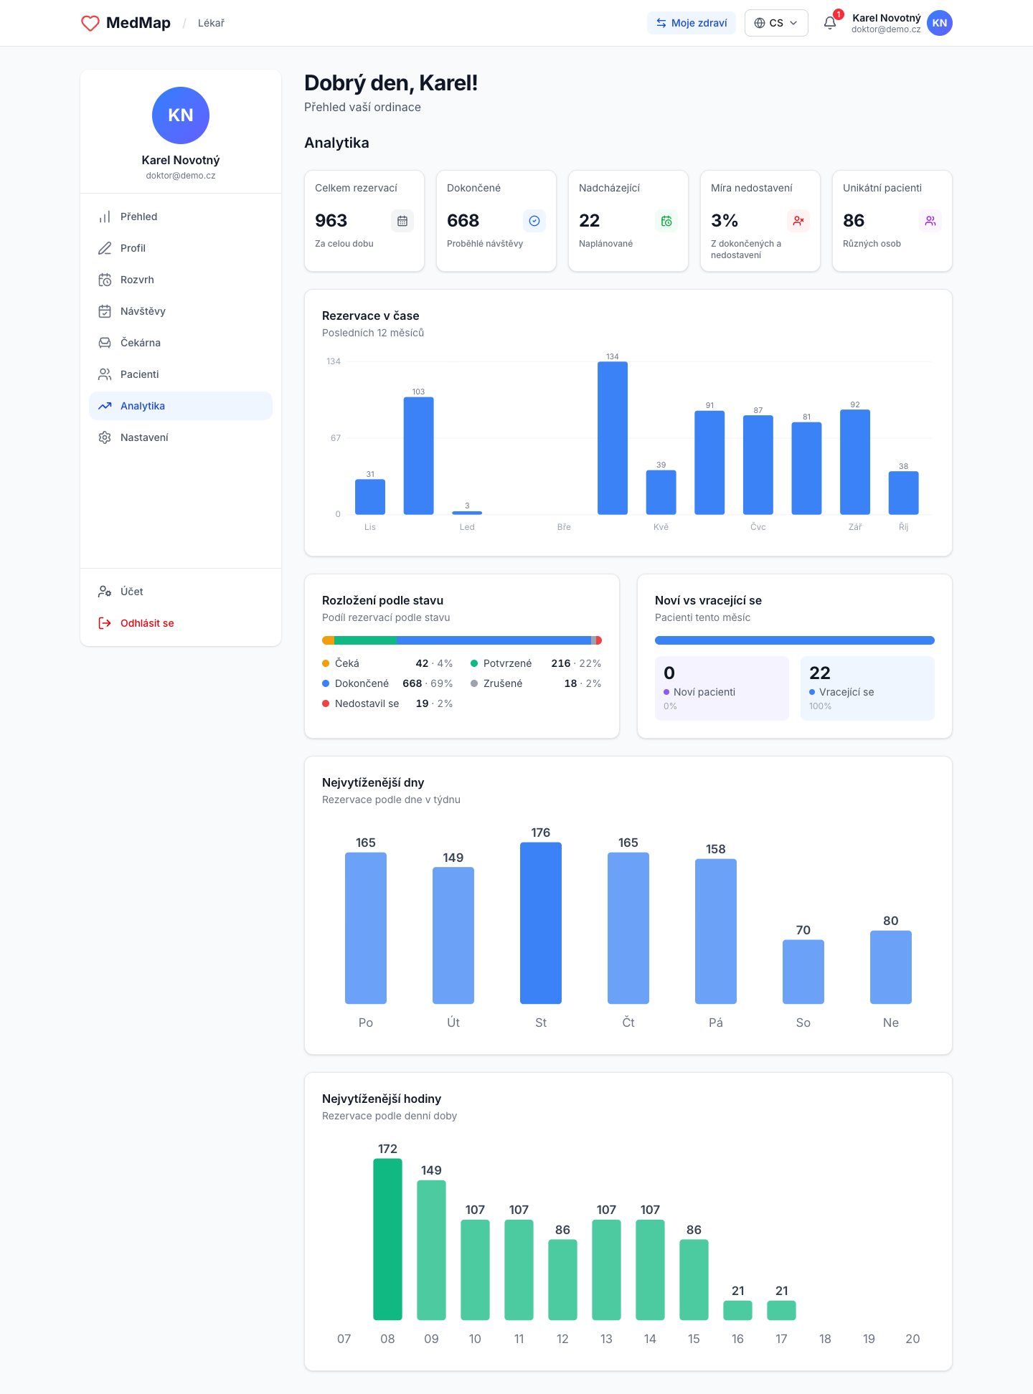Click the orange Čeká segment of status bar
Screen dimensions: 1033x1394
[x=328, y=640]
